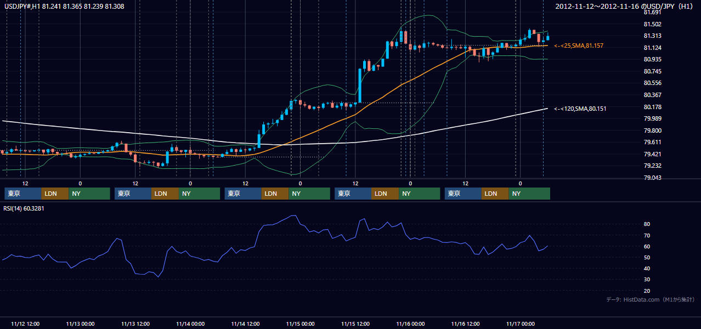This screenshot has width=701, height=329.
Task: Click the 80.935 price axis label
Action: click(x=652, y=59)
